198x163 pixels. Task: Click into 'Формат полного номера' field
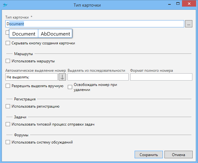point(161,77)
